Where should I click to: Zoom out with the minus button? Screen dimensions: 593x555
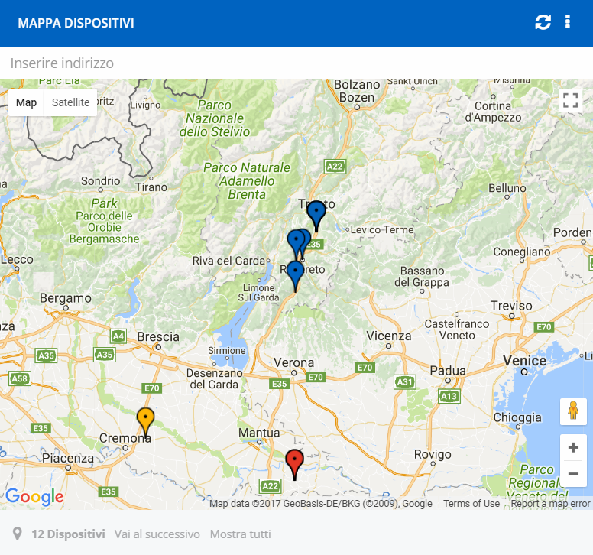pyautogui.click(x=573, y=474)
